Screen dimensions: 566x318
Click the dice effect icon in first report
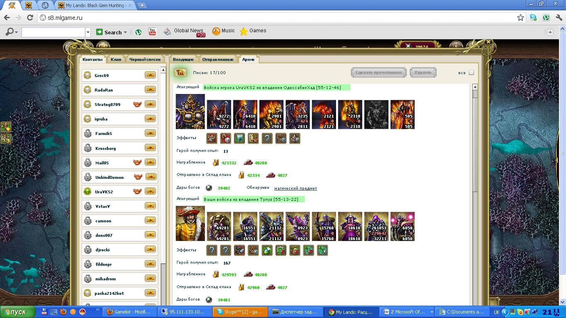(x=225, y=138)
